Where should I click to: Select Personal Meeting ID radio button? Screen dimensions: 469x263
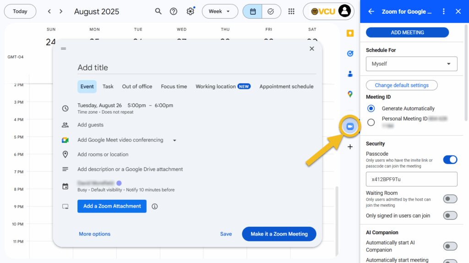371,122
